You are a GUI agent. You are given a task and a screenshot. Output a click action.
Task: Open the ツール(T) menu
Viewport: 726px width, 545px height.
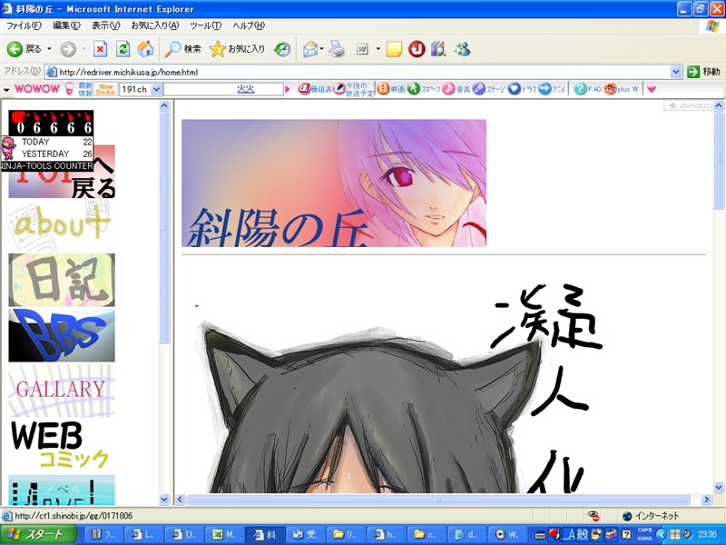pyautogui.click(x=206, y=25)
